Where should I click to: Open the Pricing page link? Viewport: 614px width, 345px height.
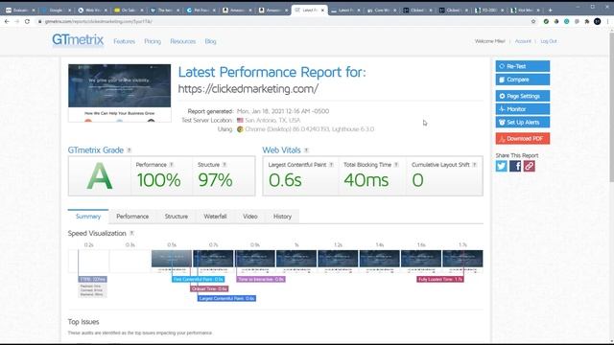tap(153, 41)
